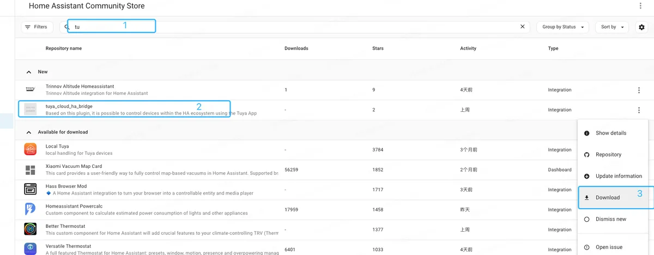
Task: Collapse the New group
Action: coord(28,72)
